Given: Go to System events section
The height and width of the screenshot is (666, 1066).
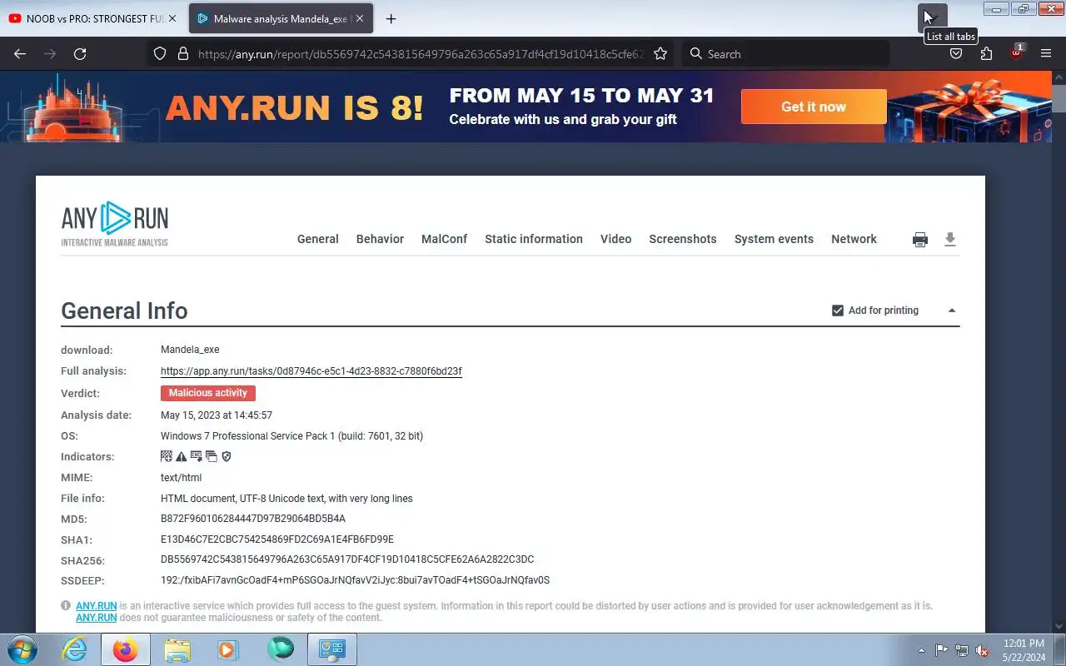Looking at the screenshot, I should click(774, 239).
